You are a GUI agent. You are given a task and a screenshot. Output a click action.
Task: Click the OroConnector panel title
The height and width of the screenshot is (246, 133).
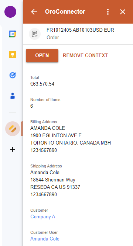pyautogui.click(x=65, y=12)
